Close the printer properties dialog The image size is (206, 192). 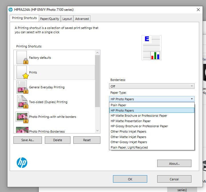[198, 10]
